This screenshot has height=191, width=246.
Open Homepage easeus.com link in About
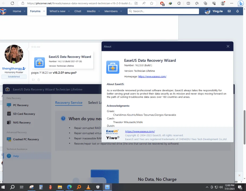coord(152,76)
